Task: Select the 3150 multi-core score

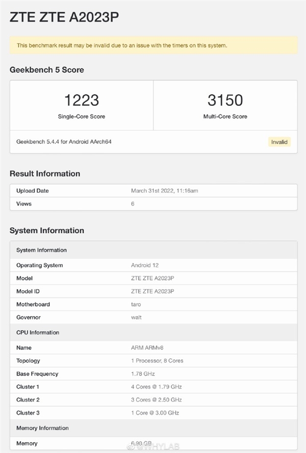Action: point(225,100)
